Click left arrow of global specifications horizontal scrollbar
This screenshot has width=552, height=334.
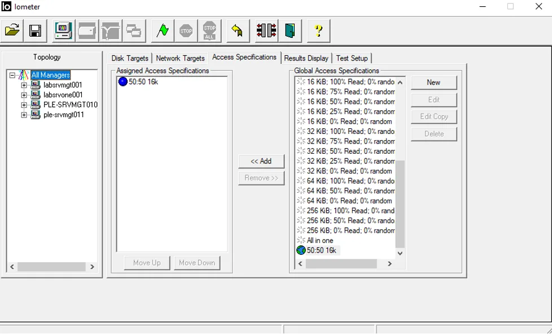coord(300,263)
